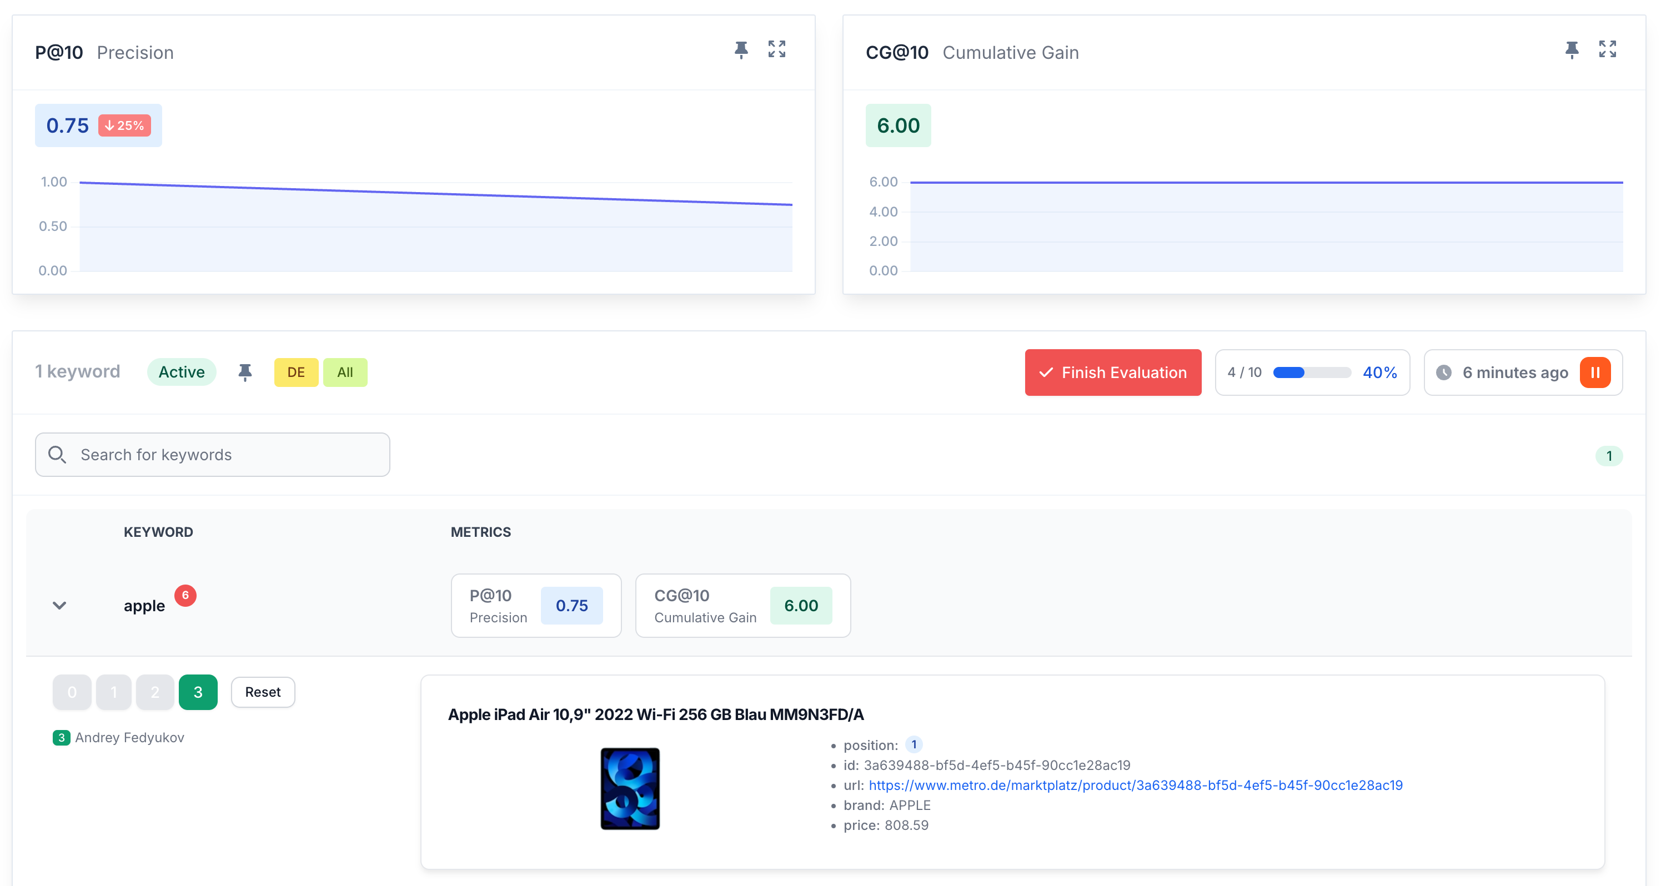Click the expand icon on CG@10 panel
1666x886 pixels.
1608,49
